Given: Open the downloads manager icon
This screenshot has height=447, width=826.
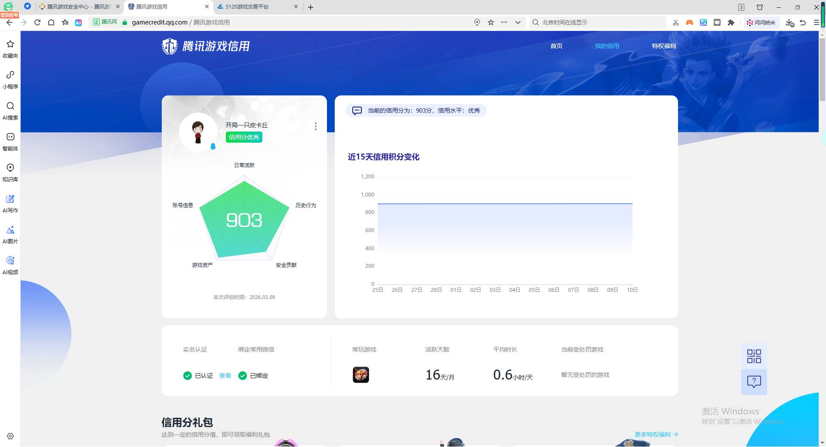Looking at the screenshot, I should coord(789,22).
